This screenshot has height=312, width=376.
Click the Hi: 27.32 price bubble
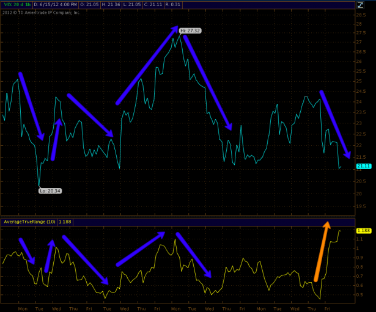190,30
